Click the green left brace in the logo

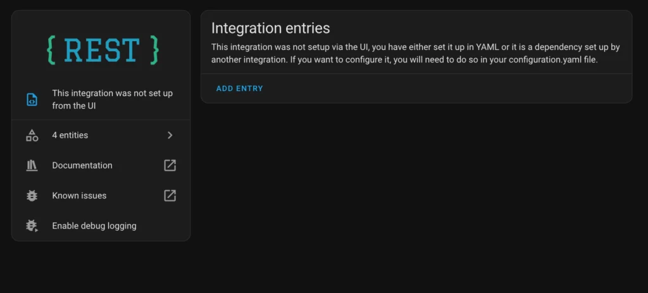[x=51, y=50]
